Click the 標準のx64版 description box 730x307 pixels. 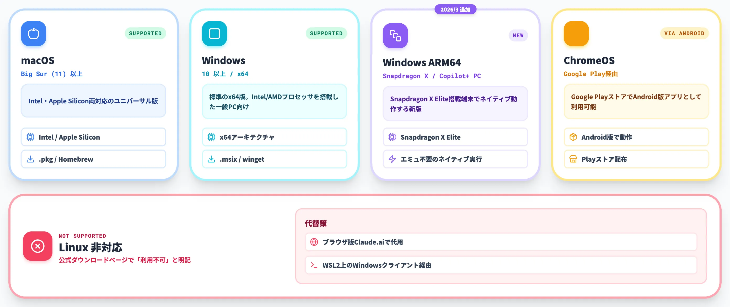pyautogui.click(x=274, y=102)
